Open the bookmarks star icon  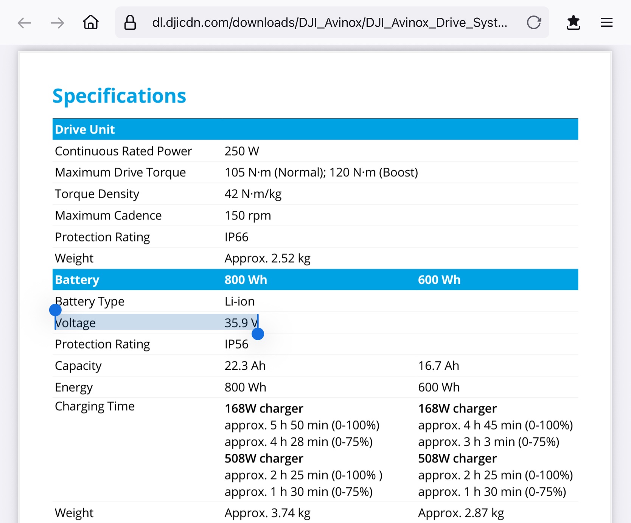coord(573,23)
